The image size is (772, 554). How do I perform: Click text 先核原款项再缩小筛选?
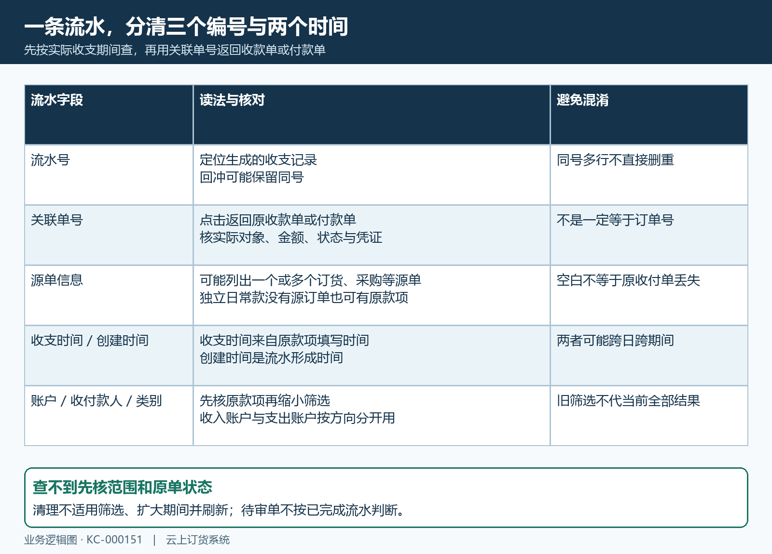tap(265, 401)
